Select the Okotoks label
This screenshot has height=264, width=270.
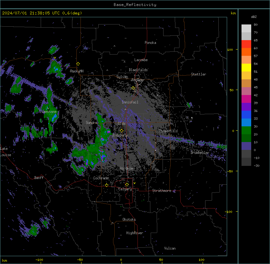129,219
